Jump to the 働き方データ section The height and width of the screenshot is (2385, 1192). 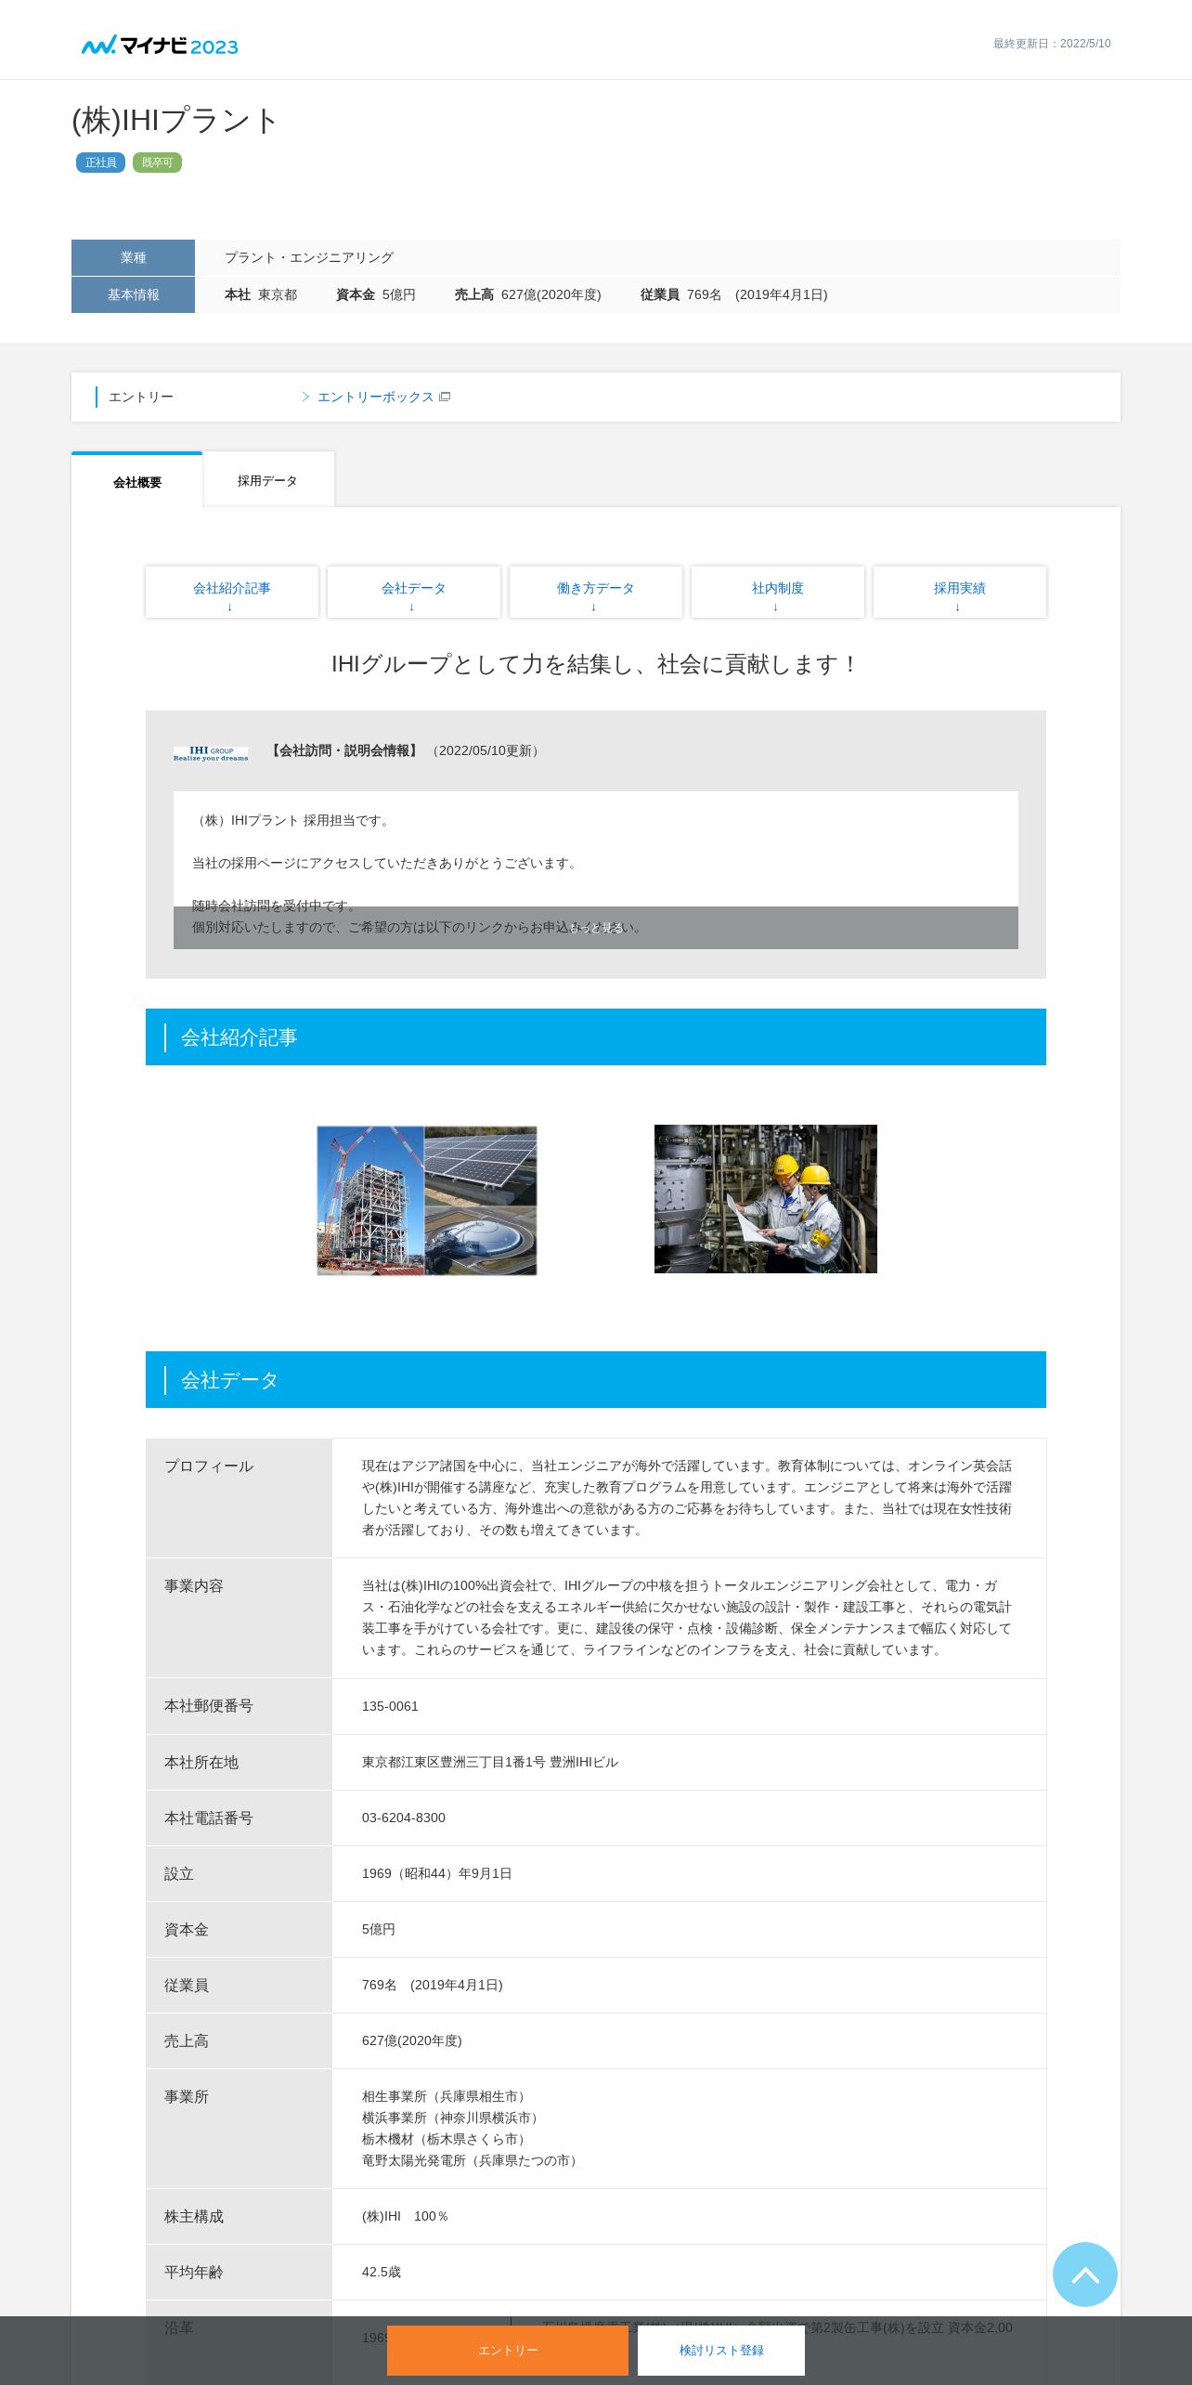point(596,593)
